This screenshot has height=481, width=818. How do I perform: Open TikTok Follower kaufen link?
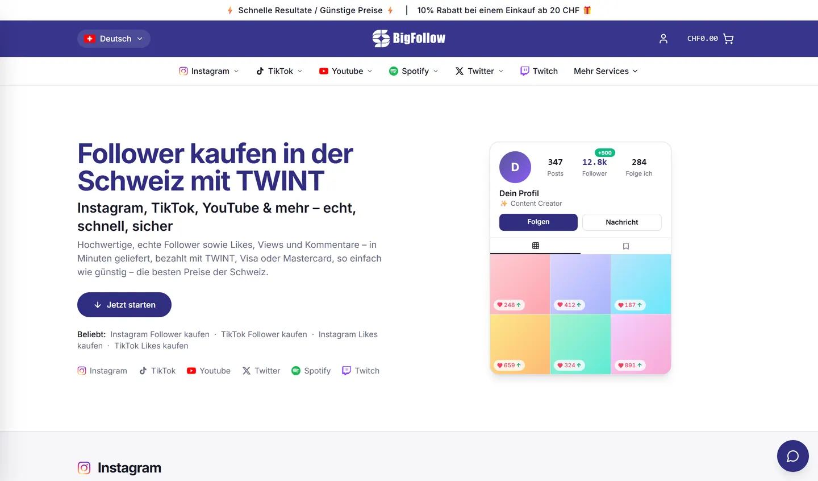point(264,334)
